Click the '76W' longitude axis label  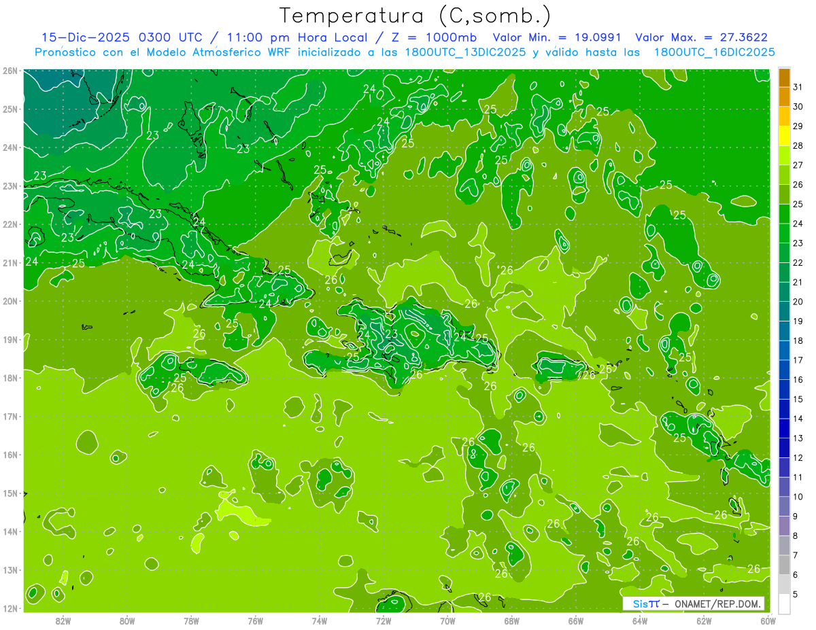click(256, 620)
